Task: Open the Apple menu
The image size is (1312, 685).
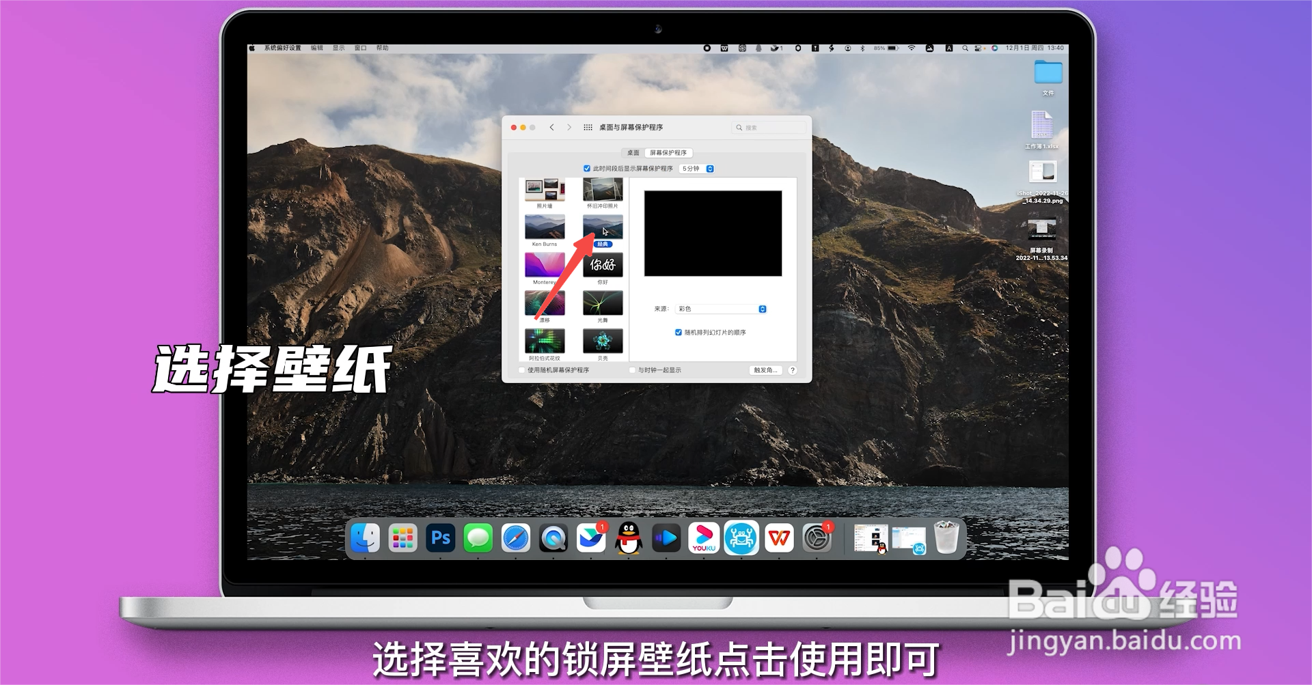Action: point(251,48)
